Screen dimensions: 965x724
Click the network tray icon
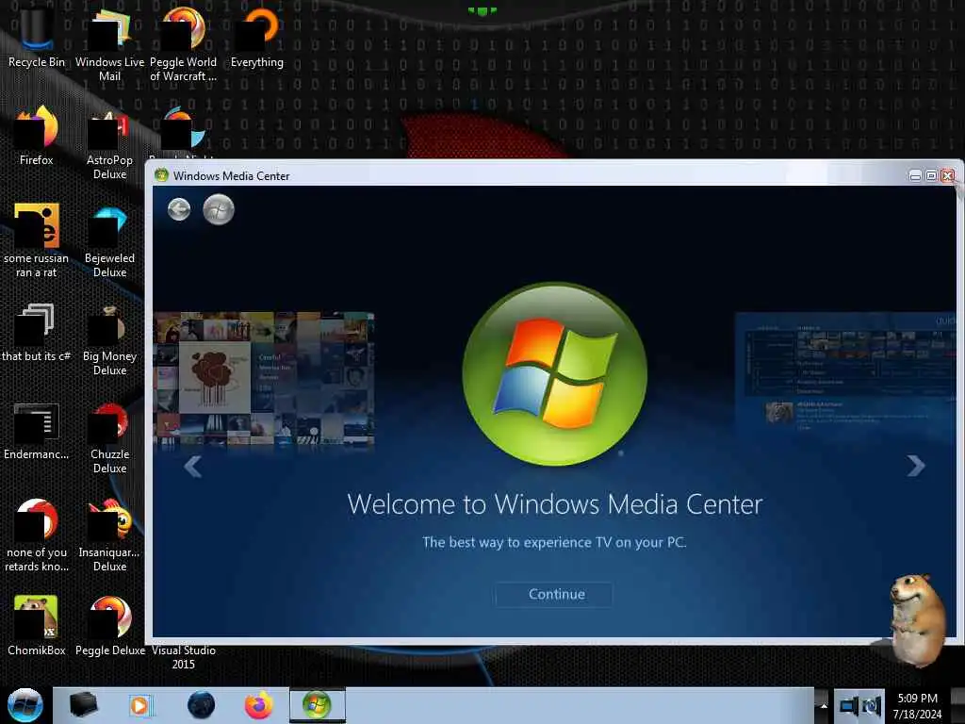click(x=849, y=706)
